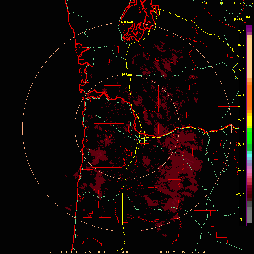The width and height of the screenshot is (254, 254).
Task: Click the 4.2 scale value
Action: 241,120
